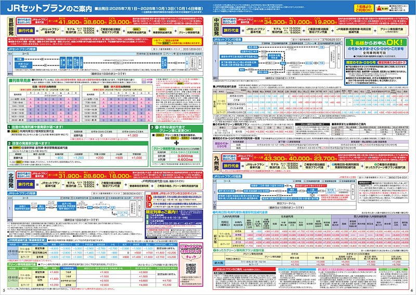Click the +200 value under 千葉・大宮駅
416x295 pixels.
tap(99, 158)
